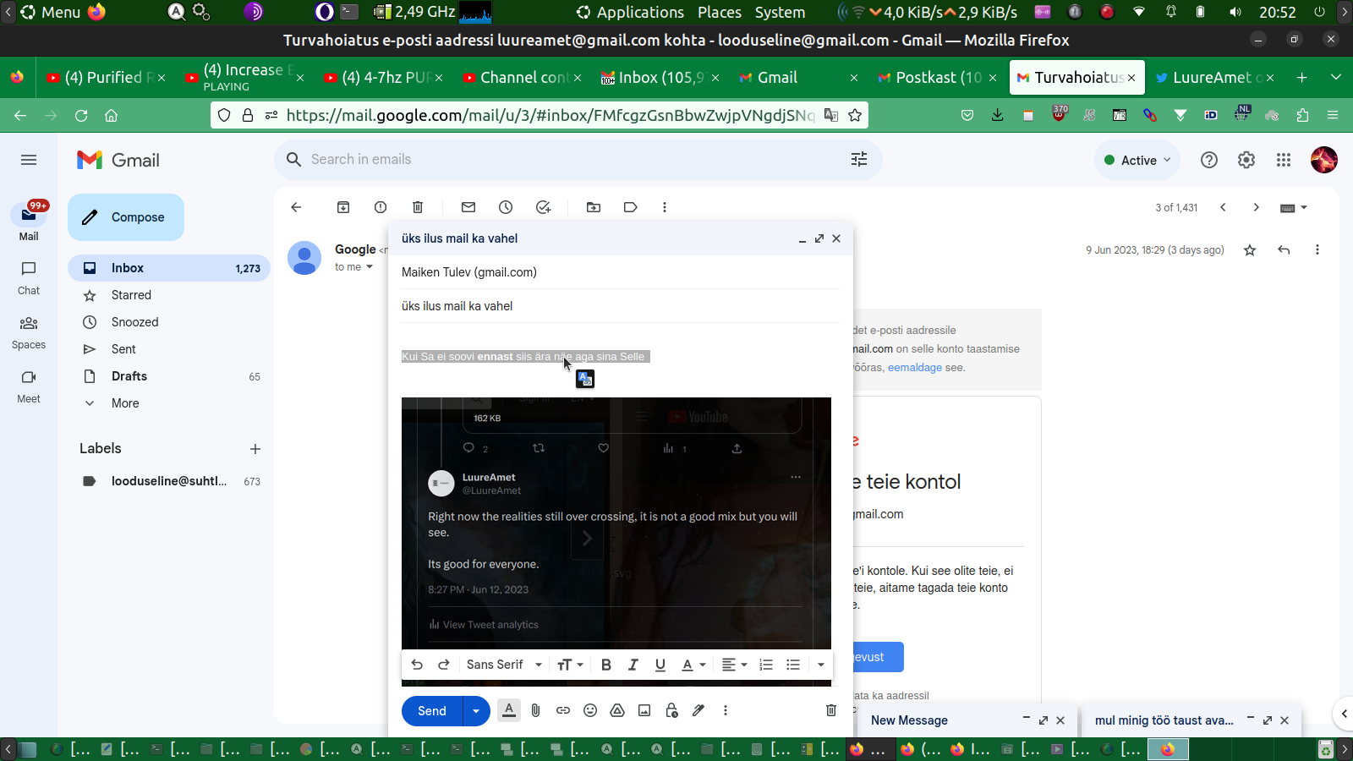Open the text size dropdown

571,665
